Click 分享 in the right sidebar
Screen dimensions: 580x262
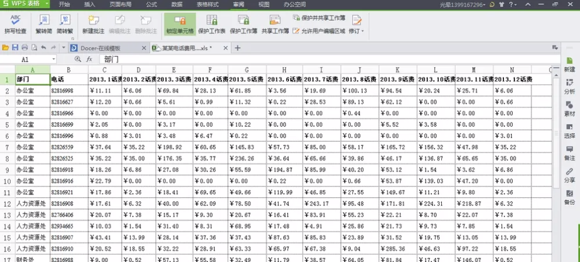point(569,176)
